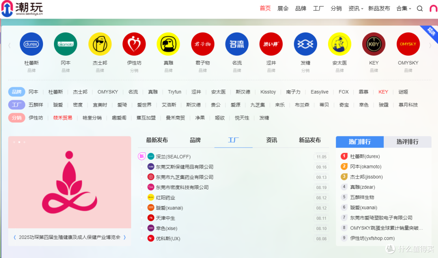438x258 pixels.
Task: Open the 五麟祥 factory link
Action: click(x=36, y=105)
